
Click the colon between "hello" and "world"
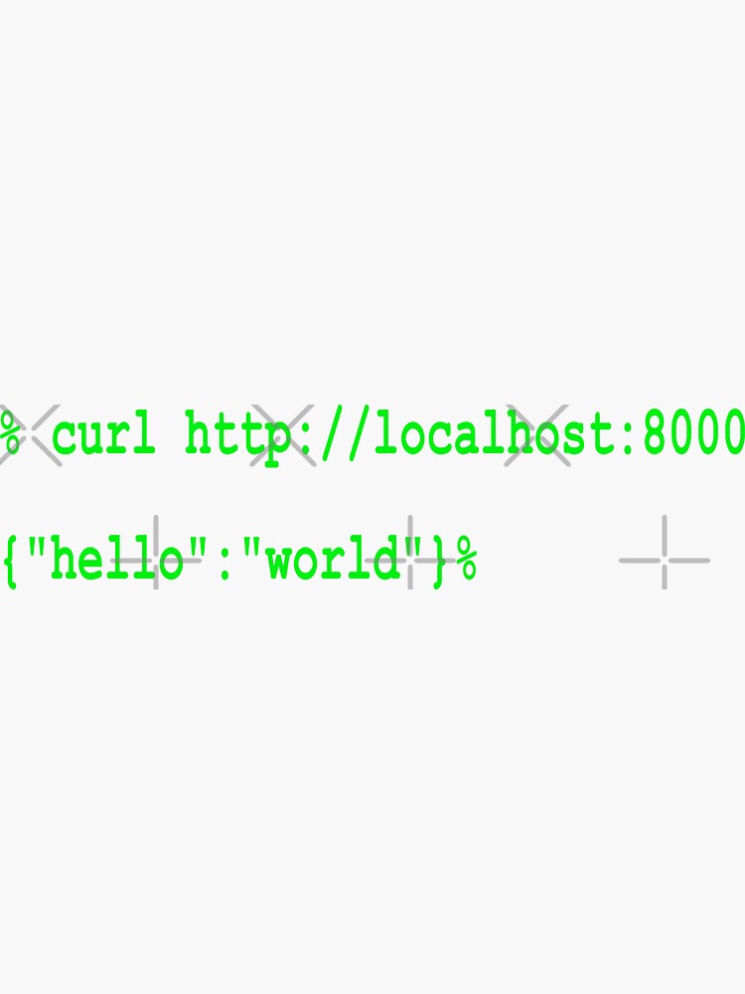[x=223, y=566]
